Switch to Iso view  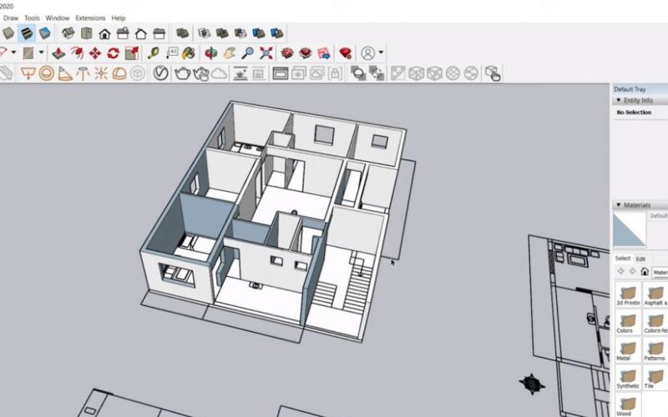click(68, 33)
